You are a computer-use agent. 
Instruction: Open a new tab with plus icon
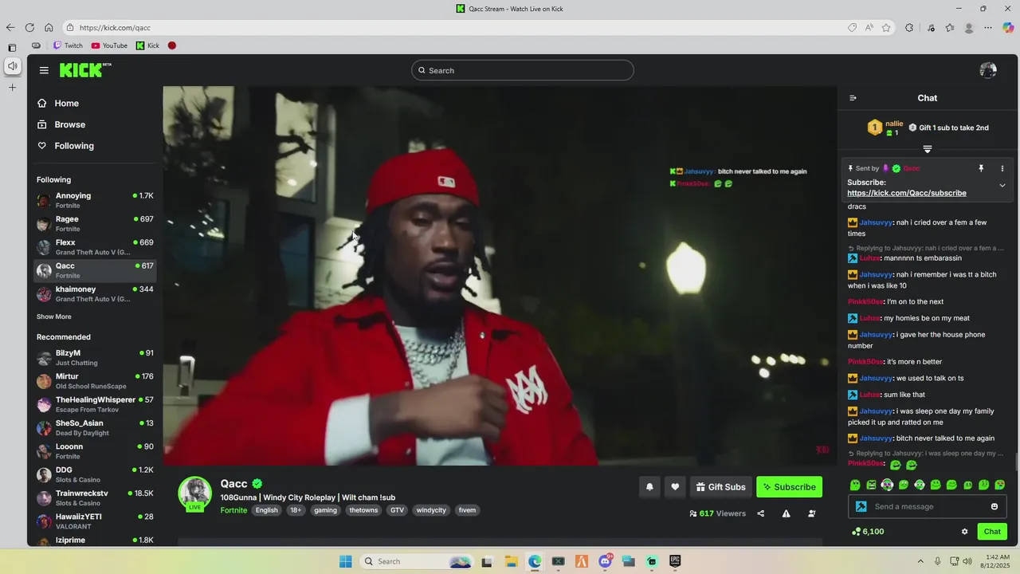coord(12,87)
